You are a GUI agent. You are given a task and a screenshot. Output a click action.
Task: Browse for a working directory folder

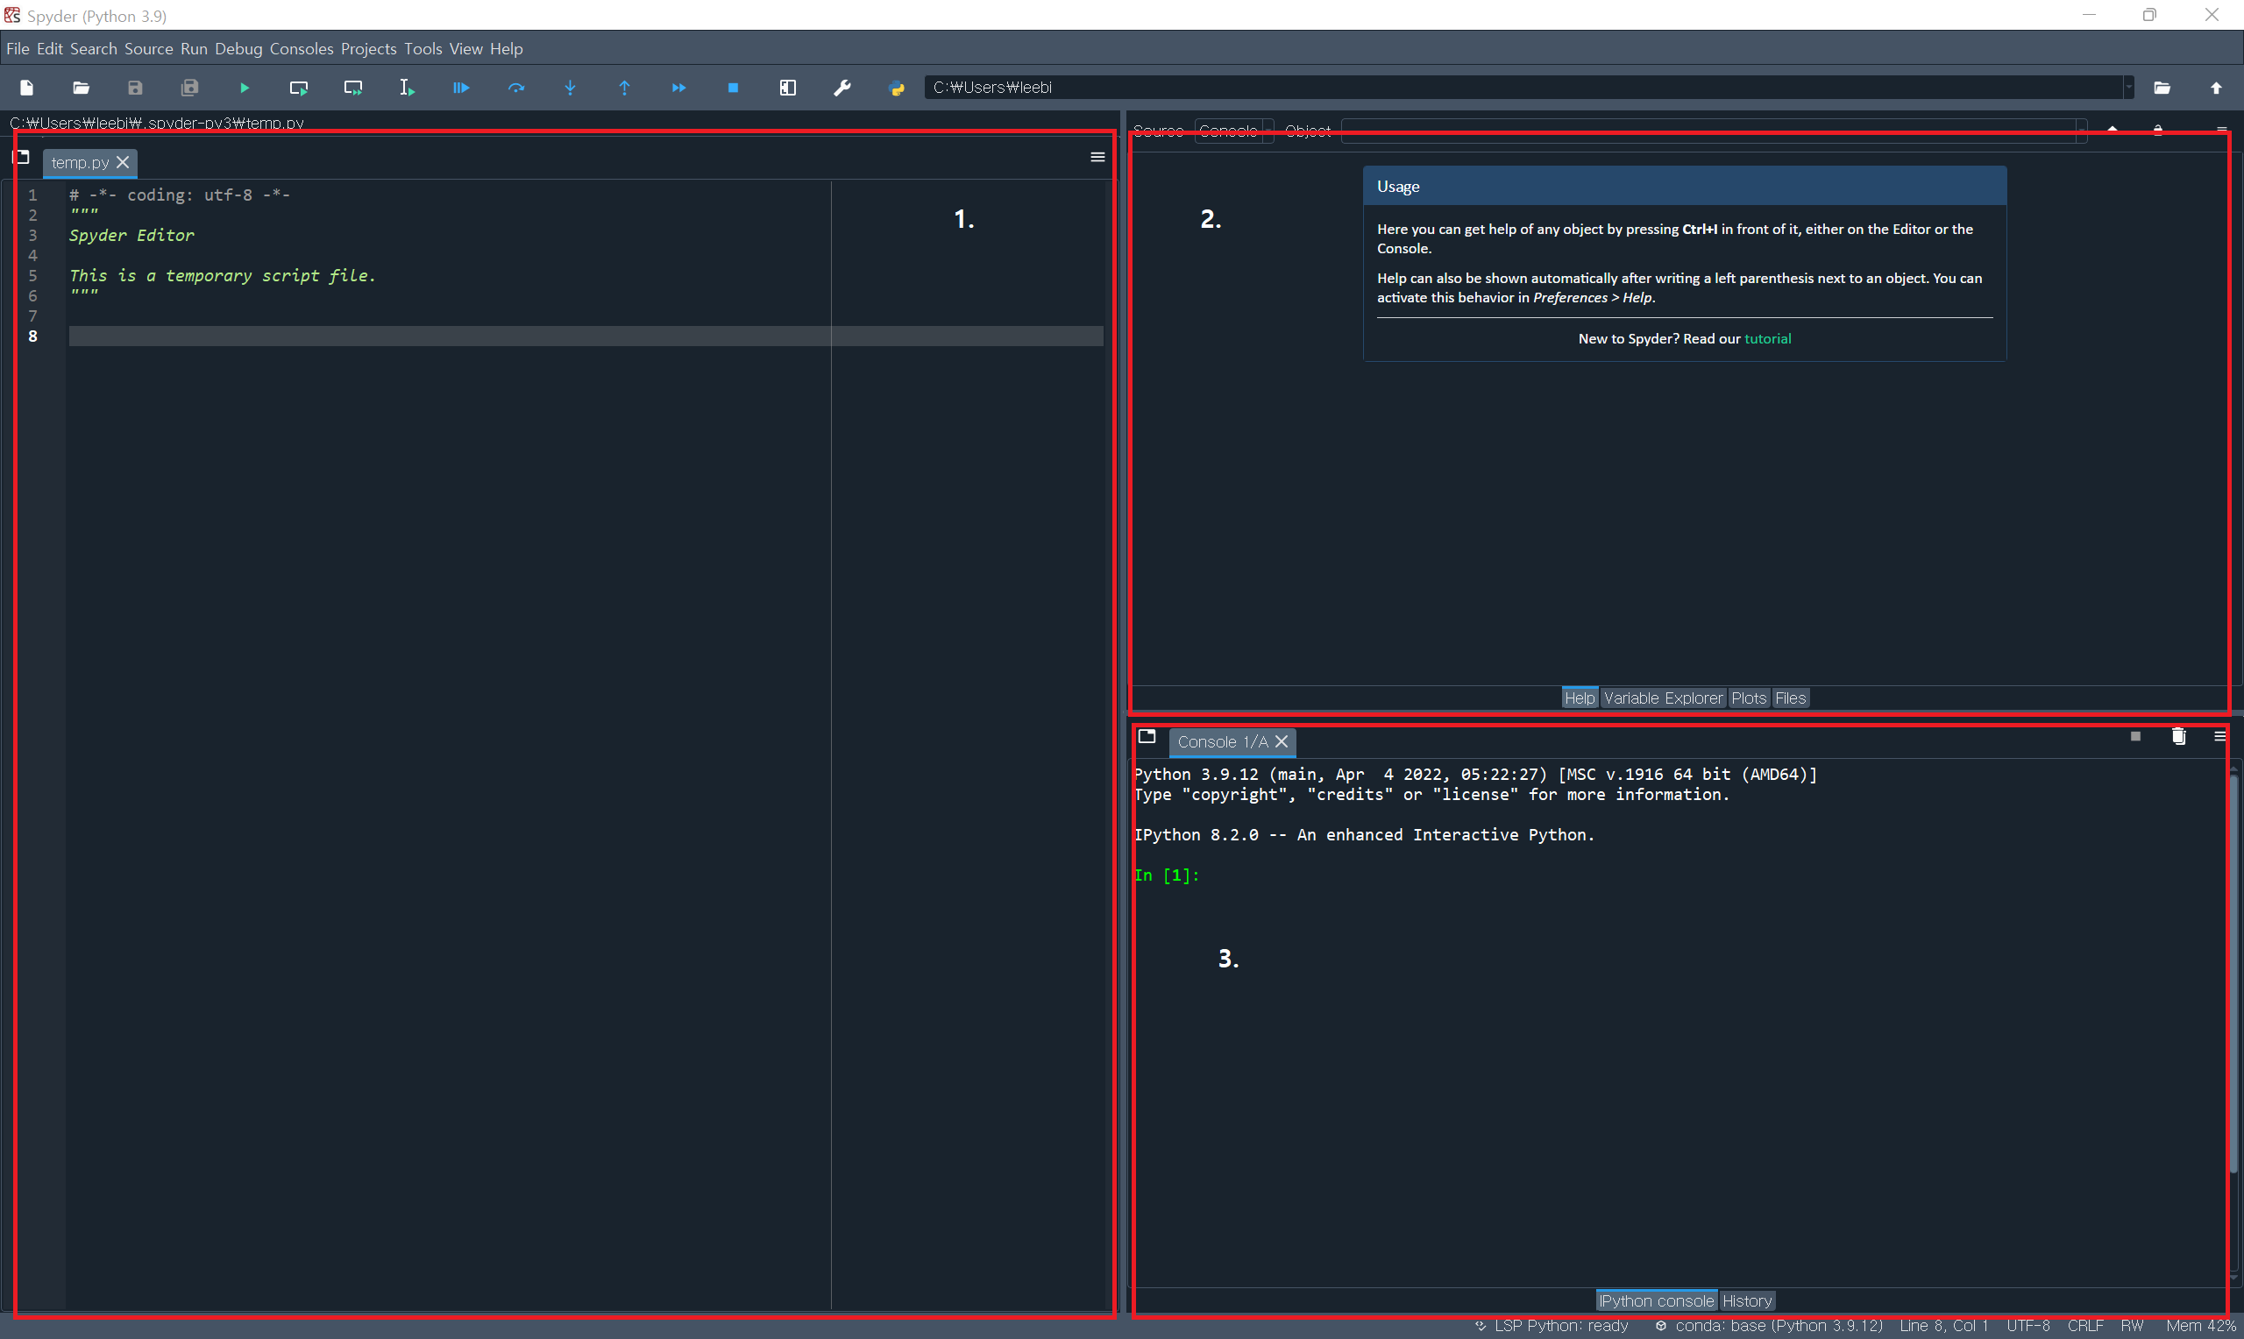2162,88
